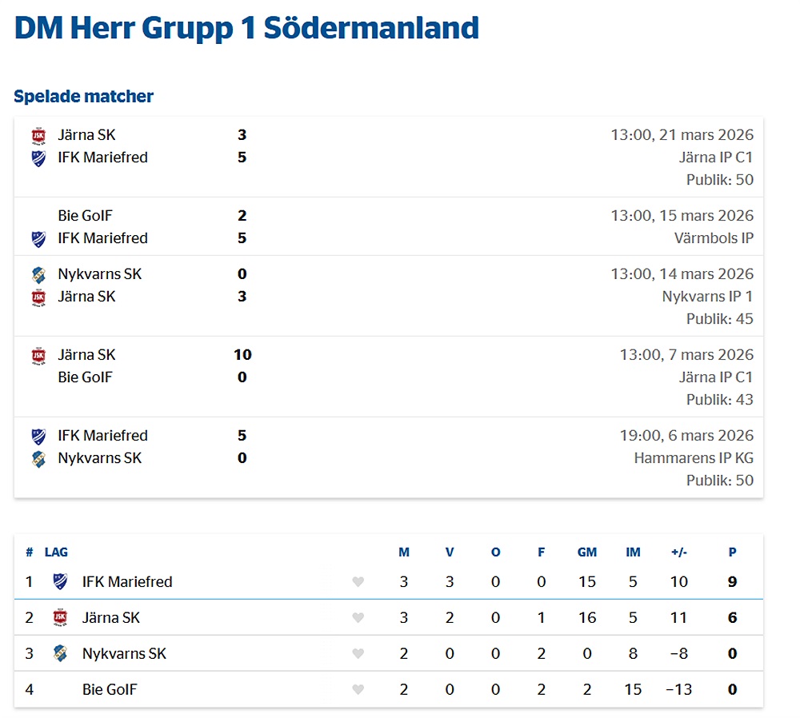Screen dimensions: 800x718
Task: Click IFK Mariefred crest in 15 mars match
Action: pos(38,238)
